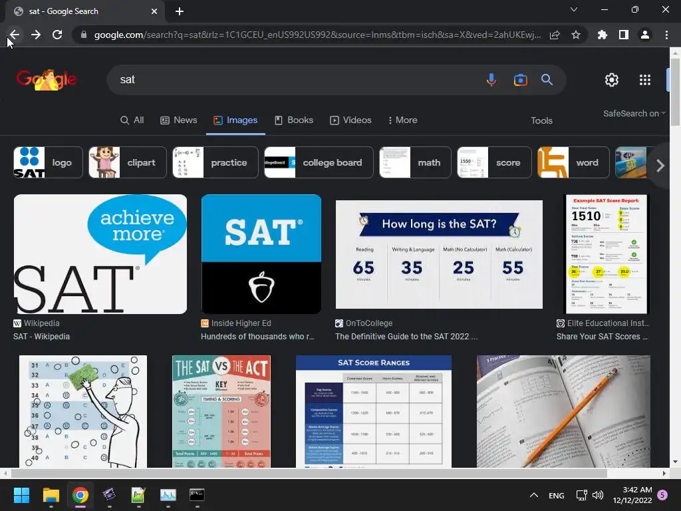This screenshot has width=681, height=511.
Task: Click the Chrome icon in the taskbar
Action: tap(80, 495)
